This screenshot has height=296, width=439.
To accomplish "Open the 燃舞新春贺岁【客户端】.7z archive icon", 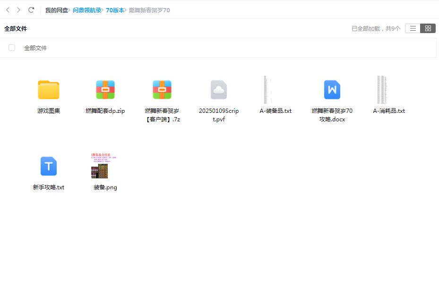I will pyautogui.click(x=162, y=90).
